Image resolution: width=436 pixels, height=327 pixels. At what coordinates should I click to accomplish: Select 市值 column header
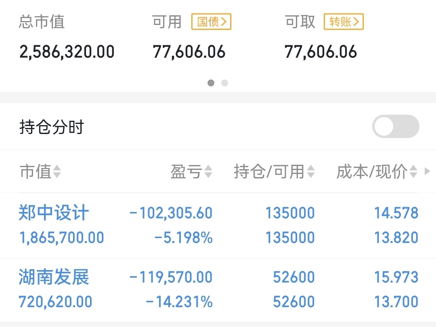point(36,171)
